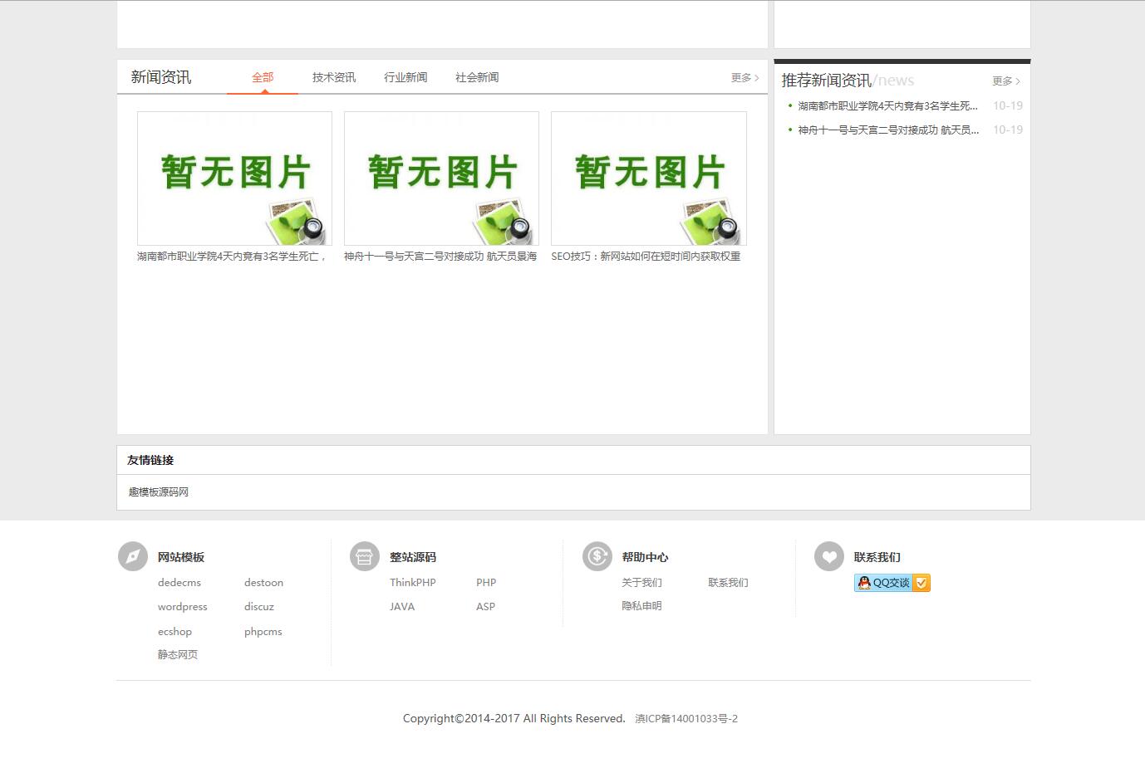Open thumbnail for SEO技巧 article

click(x=649, y=178)
